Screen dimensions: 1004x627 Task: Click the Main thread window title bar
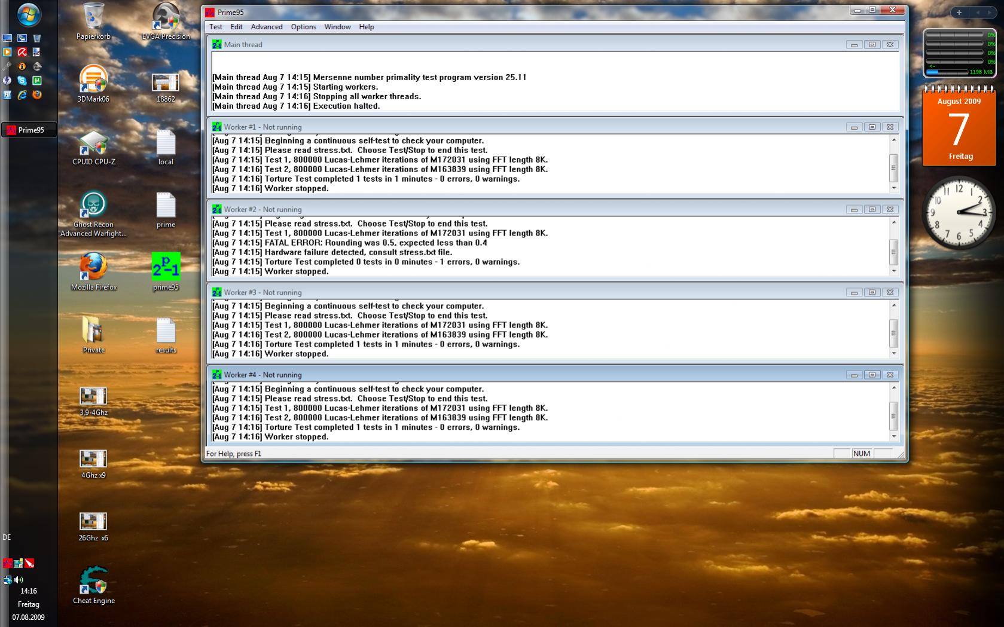click(x=555, y=44)
